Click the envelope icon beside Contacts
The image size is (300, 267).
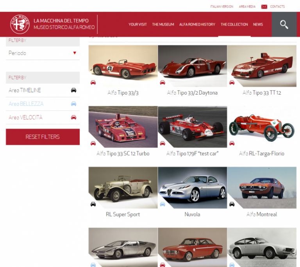tap(264, 7)
